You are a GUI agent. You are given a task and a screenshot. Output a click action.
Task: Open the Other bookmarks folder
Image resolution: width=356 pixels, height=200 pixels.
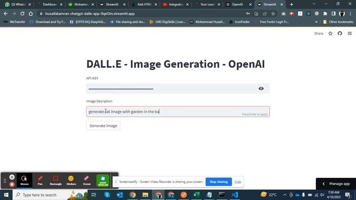pyautogui.click(x=338, y=22)
